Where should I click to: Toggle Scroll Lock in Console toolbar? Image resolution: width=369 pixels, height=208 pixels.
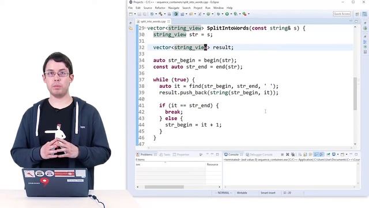305,154
